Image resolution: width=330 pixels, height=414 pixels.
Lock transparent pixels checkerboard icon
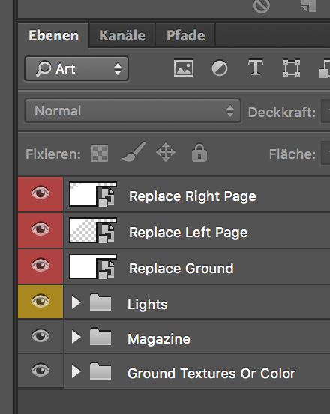point(100,154)
